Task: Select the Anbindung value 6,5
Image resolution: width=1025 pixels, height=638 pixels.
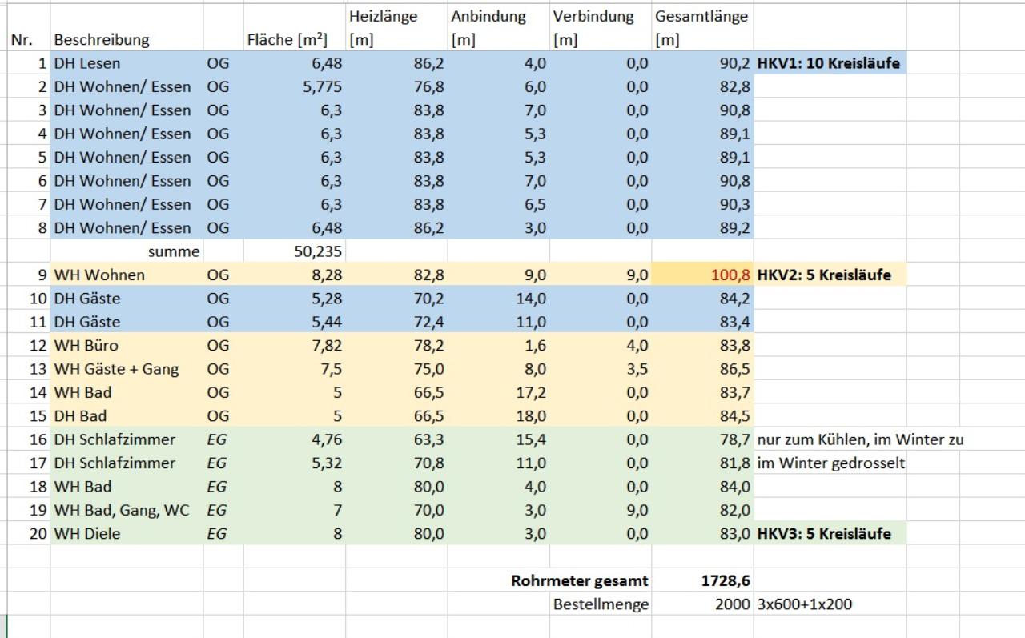Action: tap(498, 204)
